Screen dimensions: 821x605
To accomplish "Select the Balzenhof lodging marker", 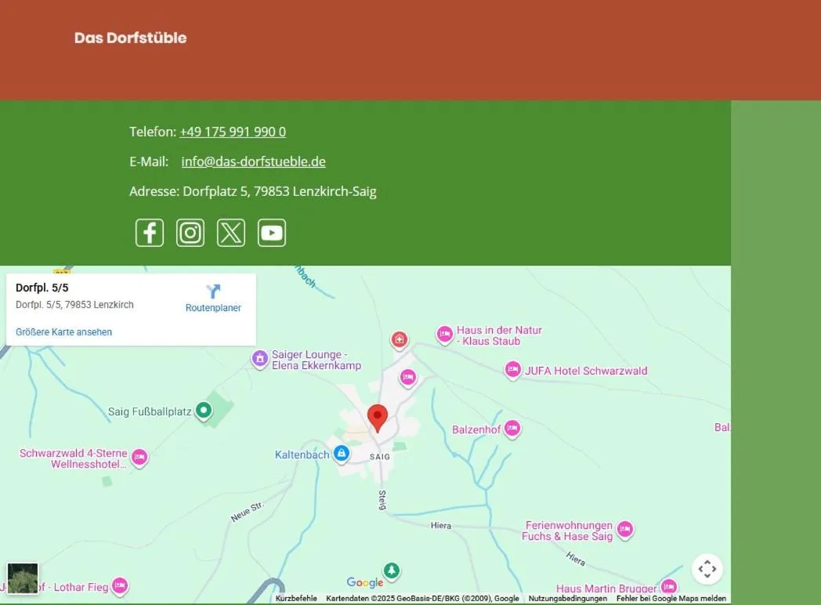I will (x=512, y=428).
